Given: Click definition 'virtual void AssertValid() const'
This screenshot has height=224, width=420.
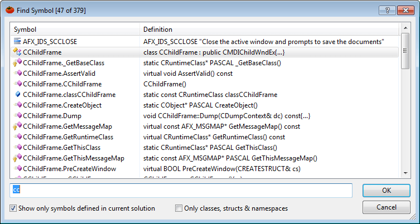Looking at the screenshot, I should point(188,74).
